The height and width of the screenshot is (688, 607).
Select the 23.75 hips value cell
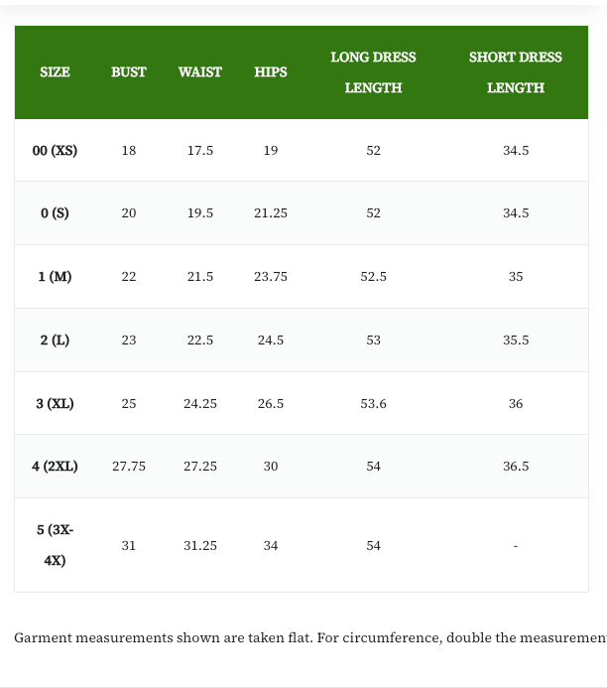point(271,277)
